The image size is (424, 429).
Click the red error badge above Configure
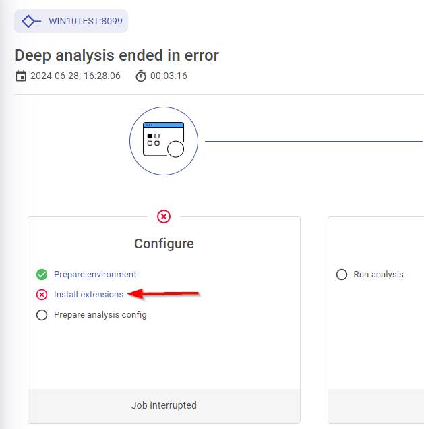164,217
